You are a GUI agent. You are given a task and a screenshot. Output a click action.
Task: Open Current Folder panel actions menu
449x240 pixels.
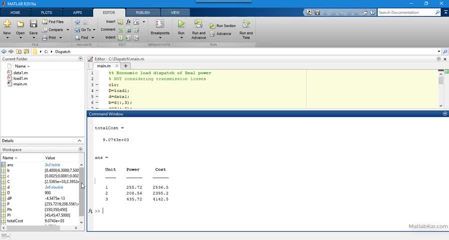point(81,59)
